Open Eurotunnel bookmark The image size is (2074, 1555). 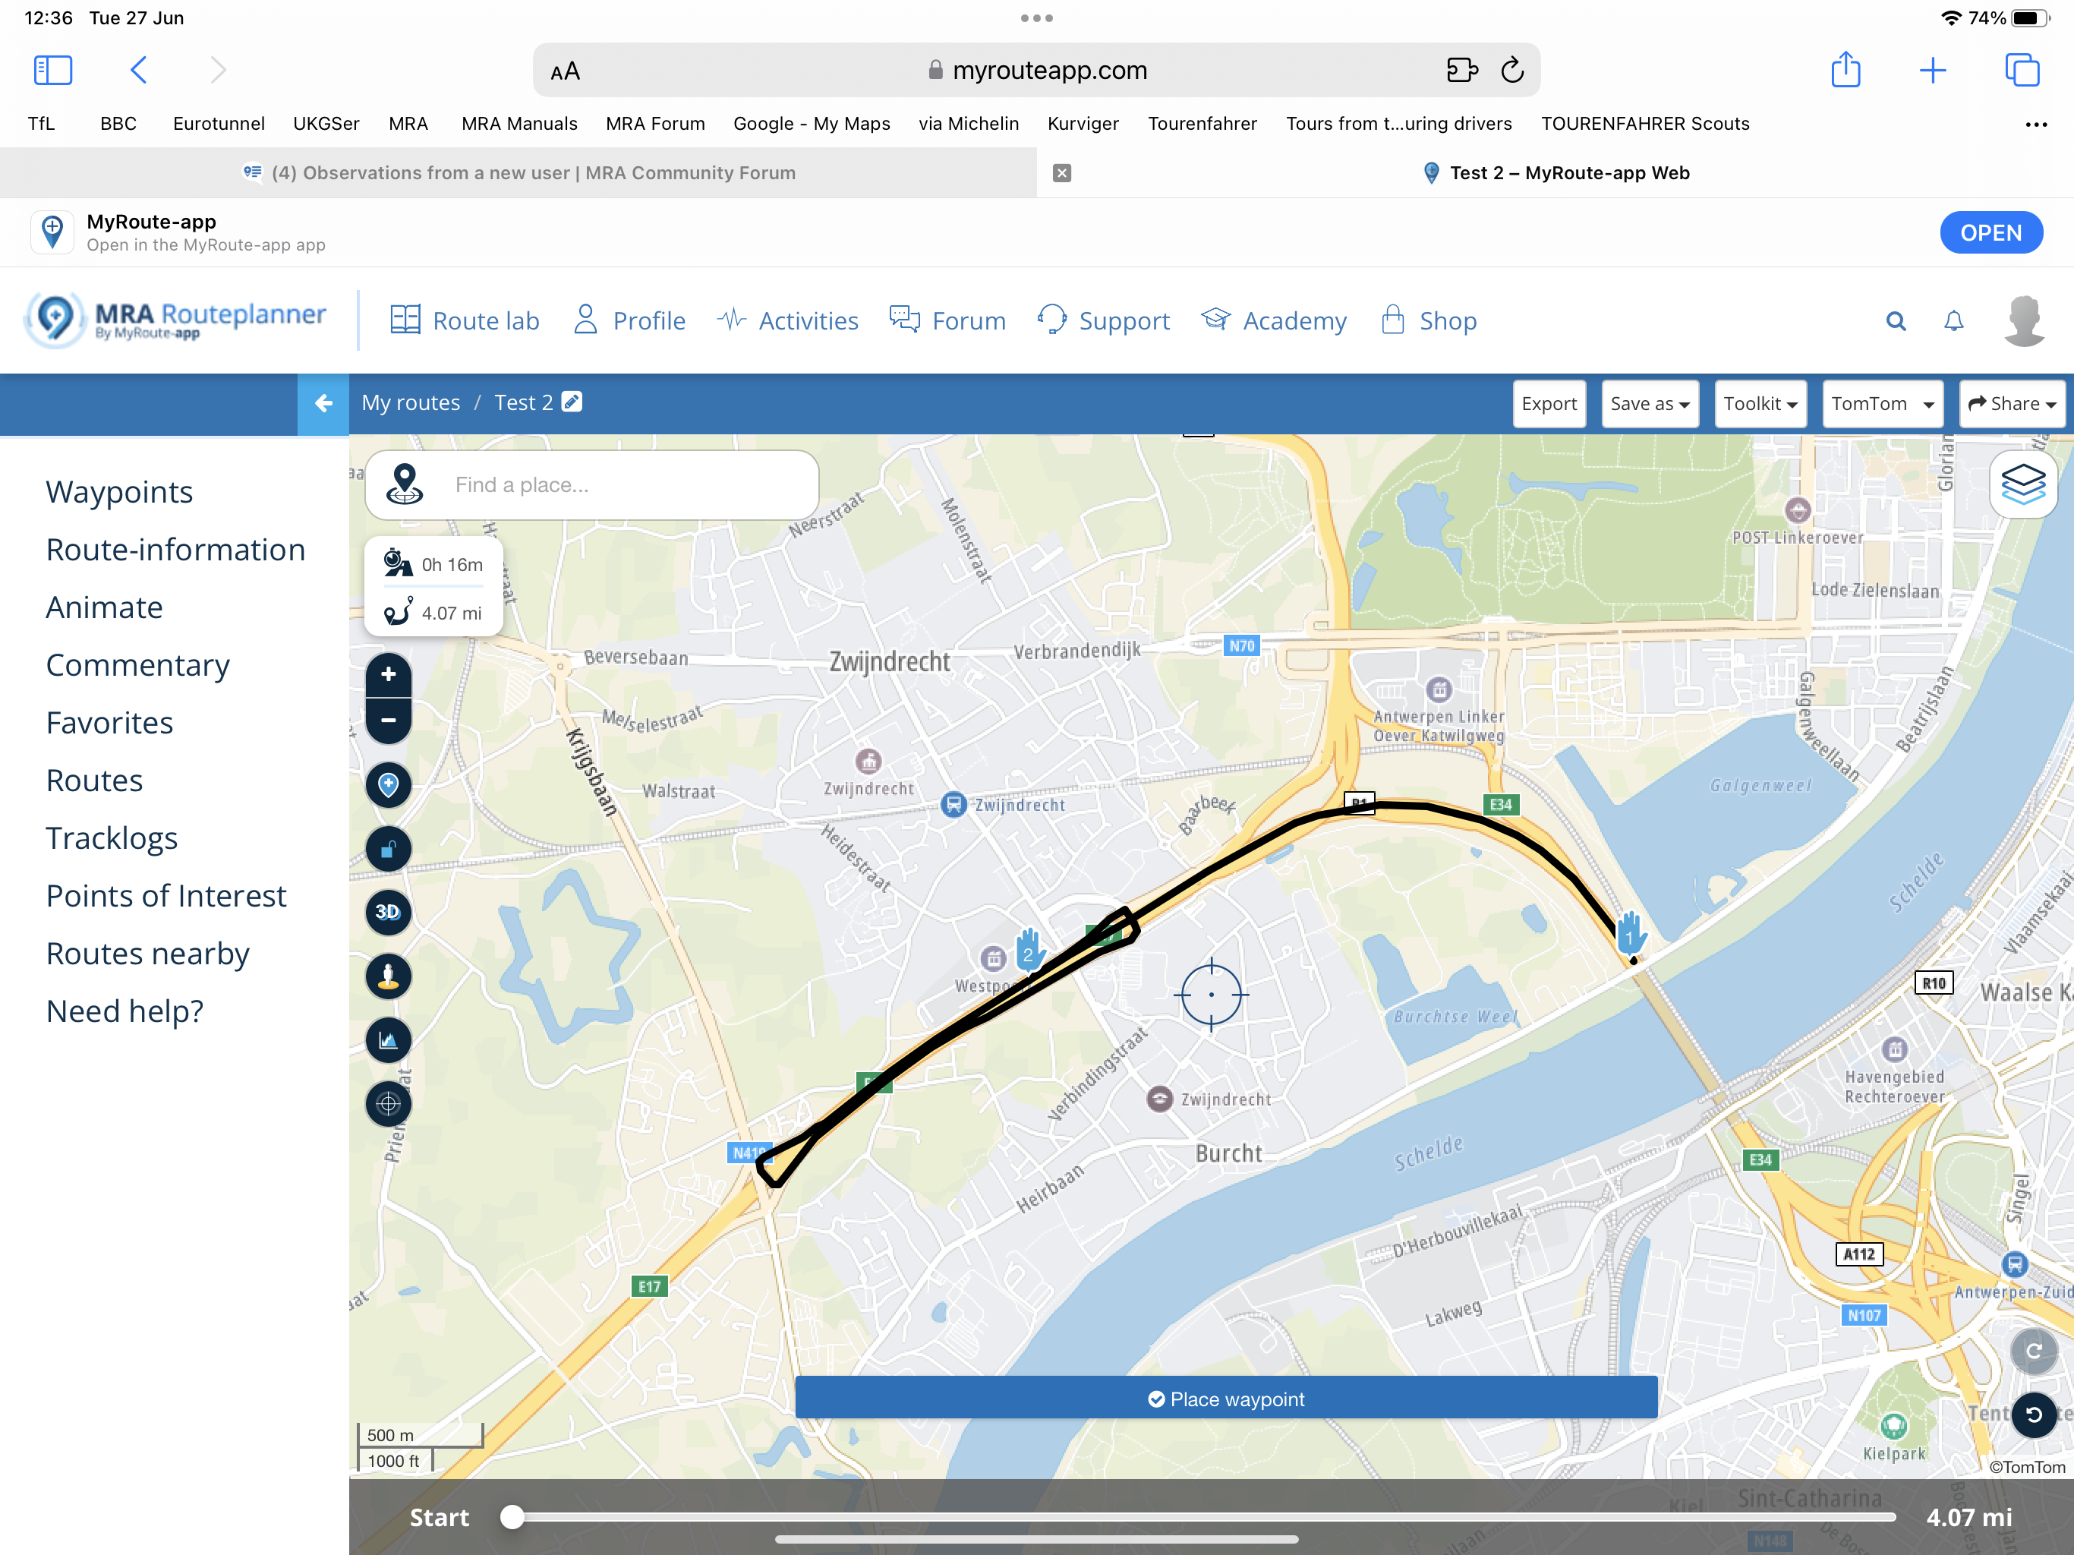tap(219, 124)
